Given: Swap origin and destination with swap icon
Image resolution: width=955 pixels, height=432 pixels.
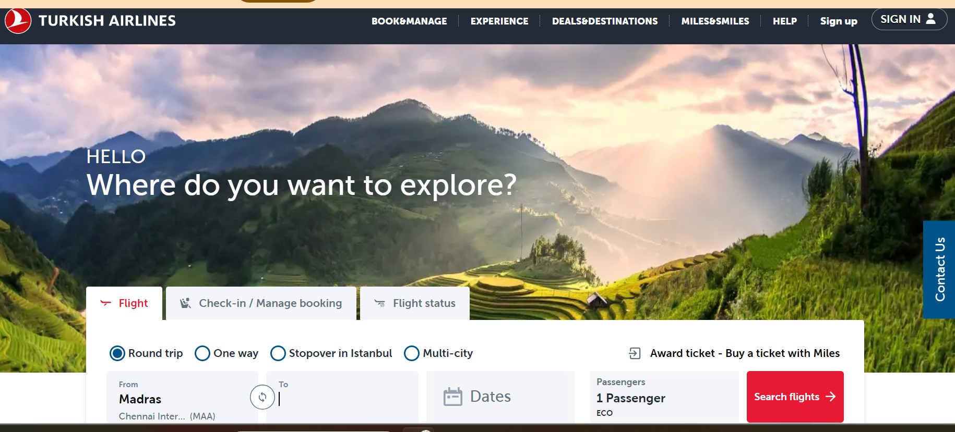Looking at the screenshot, I should [x=262, y=397].
